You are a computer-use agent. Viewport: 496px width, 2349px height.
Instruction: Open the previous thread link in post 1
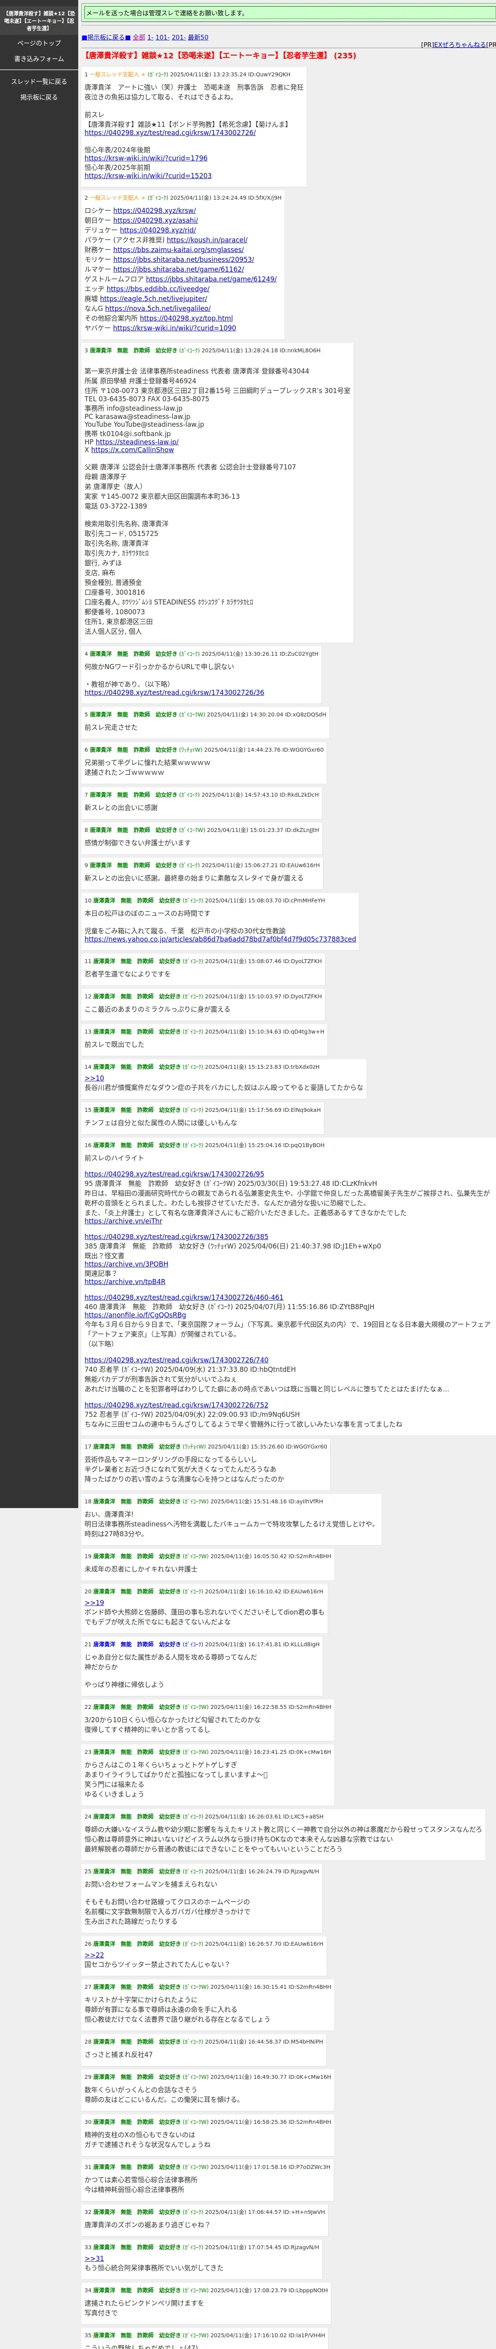(x=170, y=132)
